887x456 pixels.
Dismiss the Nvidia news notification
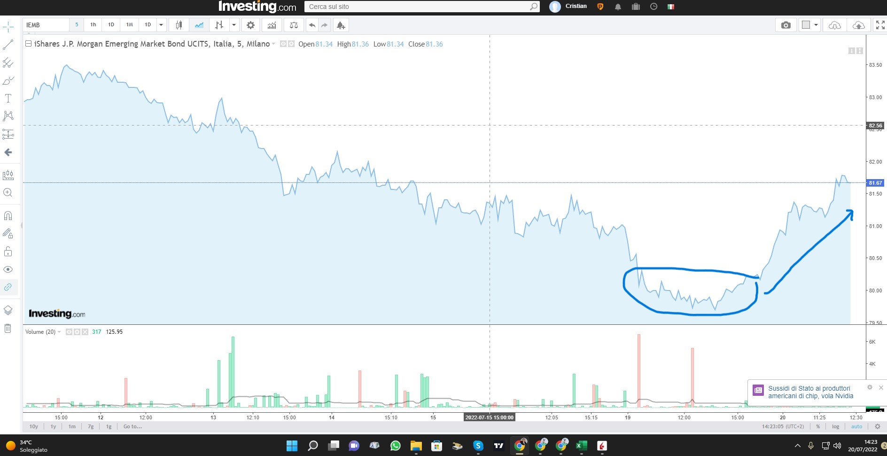tap(881, 387)
